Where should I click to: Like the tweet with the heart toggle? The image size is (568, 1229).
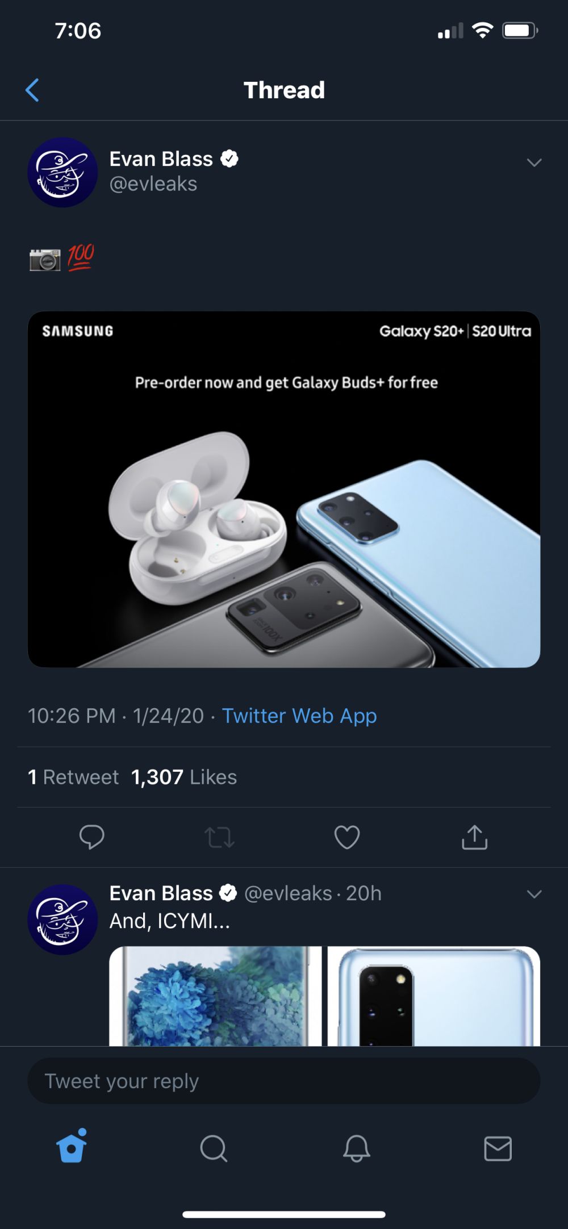click(x=347, y=837)
